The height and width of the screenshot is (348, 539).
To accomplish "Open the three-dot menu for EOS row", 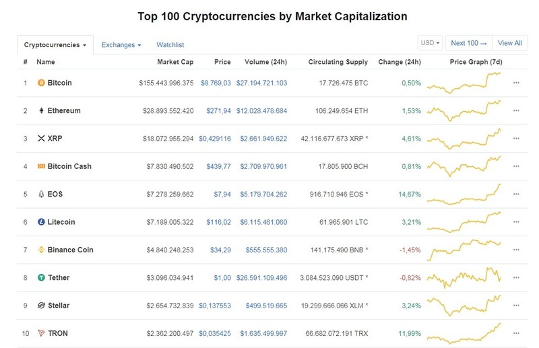I will 516,194.
